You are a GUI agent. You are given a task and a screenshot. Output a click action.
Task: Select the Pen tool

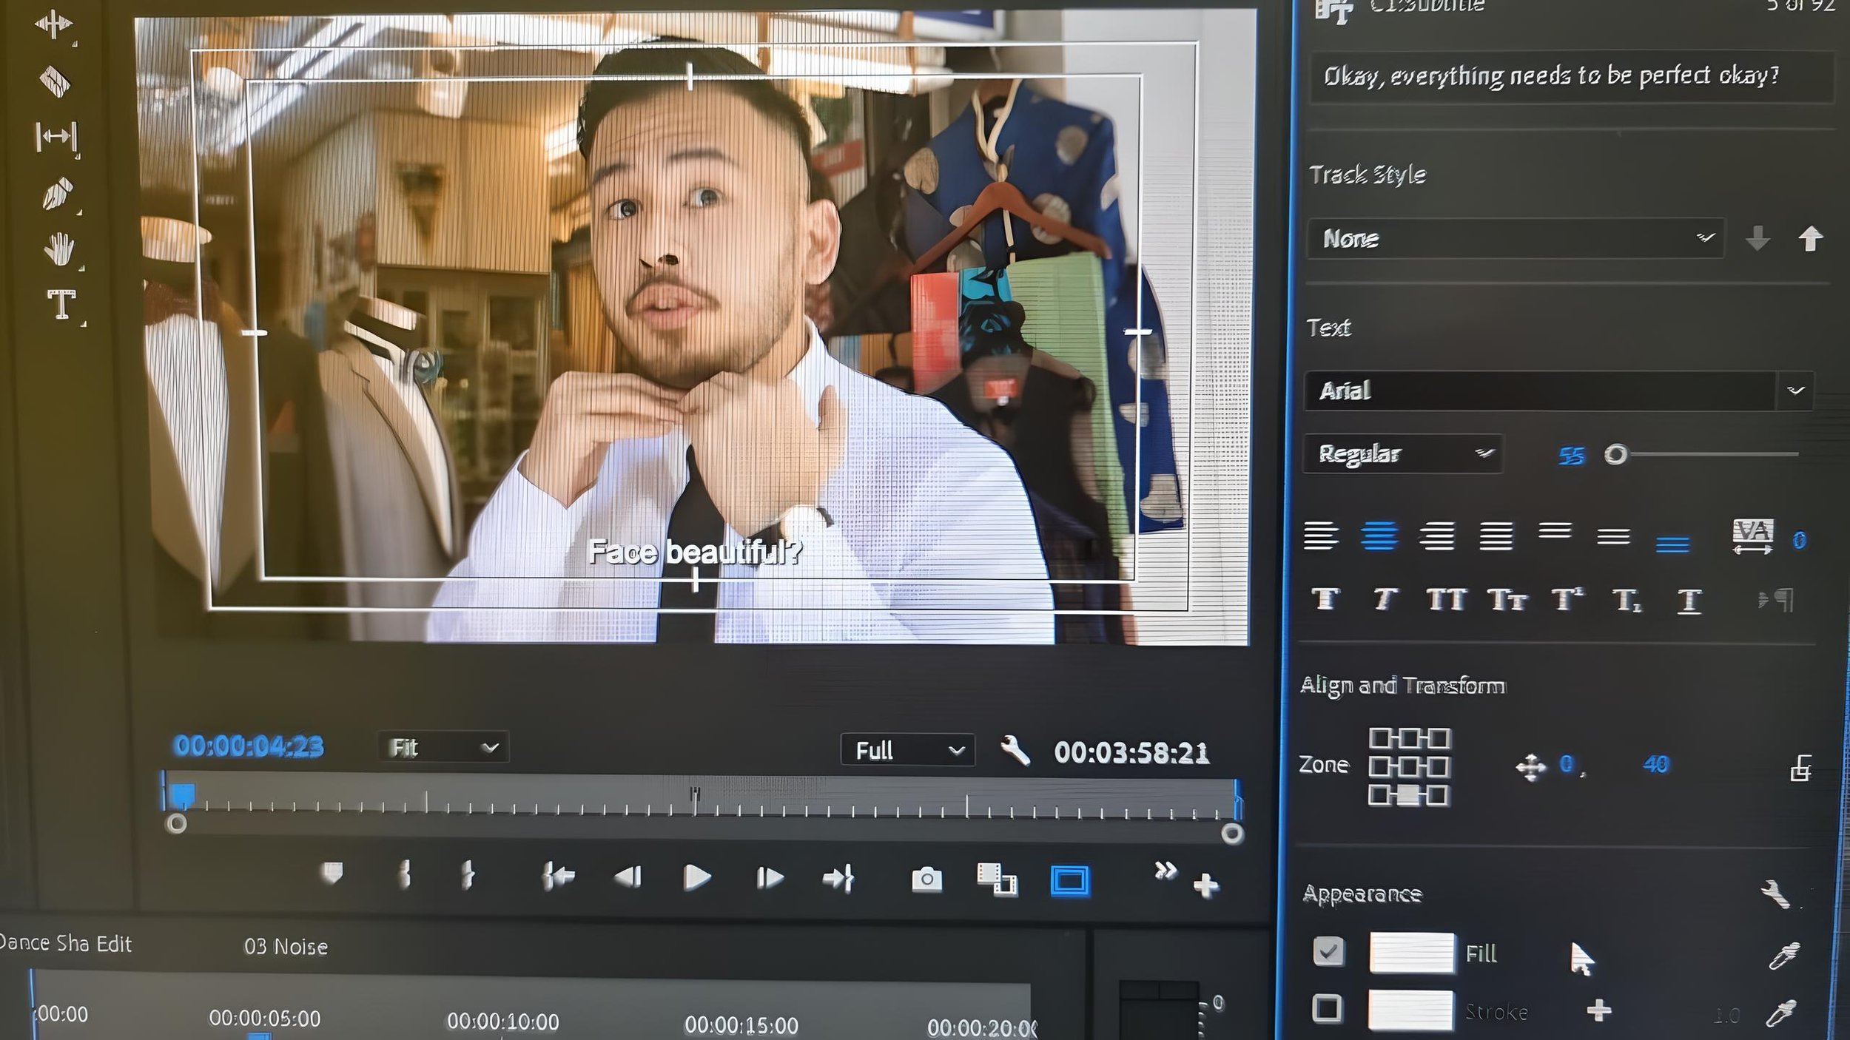[58, 194]
